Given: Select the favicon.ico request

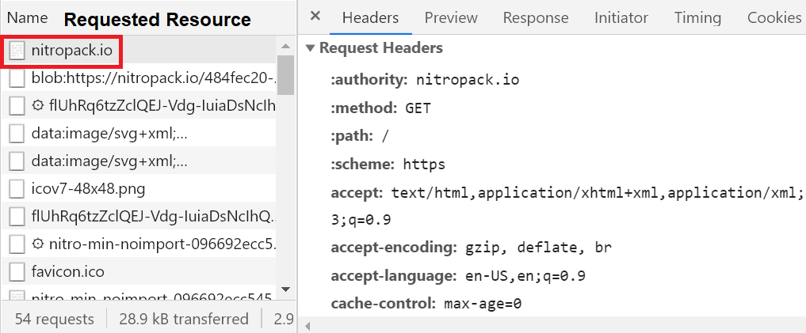Looking at the screenshot, I should pyautogui.click(x=139, y=271).
